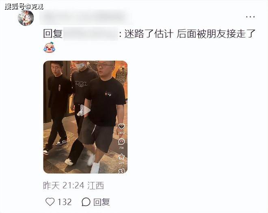Tap the share icon at video bottom corner

pos(122,171)
